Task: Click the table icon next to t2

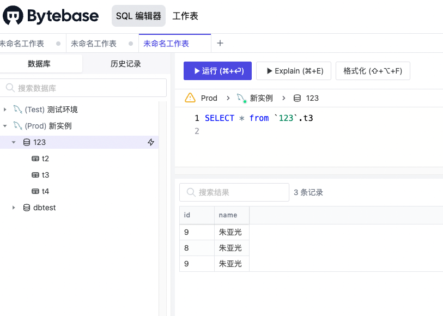Action: (x=35, y=159)
